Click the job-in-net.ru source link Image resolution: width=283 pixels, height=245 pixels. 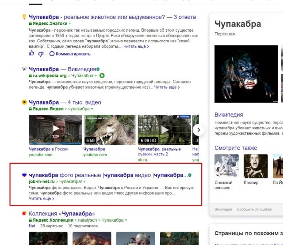[x=42, y=181]
